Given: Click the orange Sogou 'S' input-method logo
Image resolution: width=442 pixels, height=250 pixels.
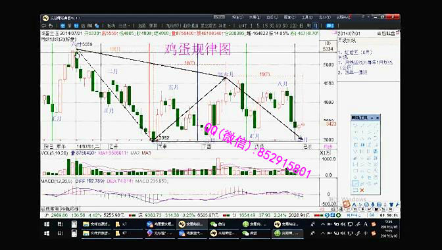Looking at the screenshot, I should 347,205.
